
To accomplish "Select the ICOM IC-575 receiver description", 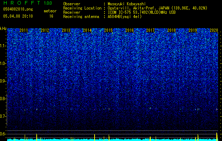I will click(142, 12).
